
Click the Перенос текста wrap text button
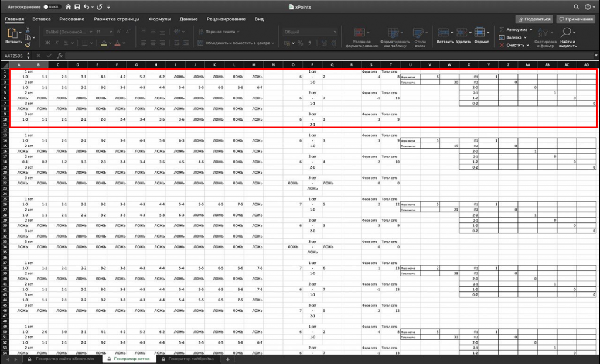pyautogui.click(x=219, y=32)
